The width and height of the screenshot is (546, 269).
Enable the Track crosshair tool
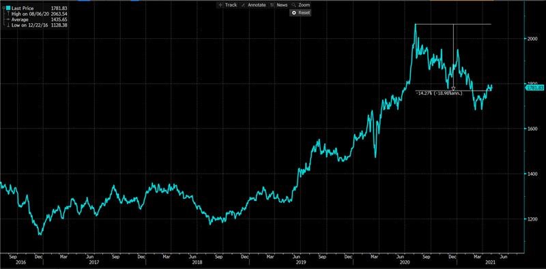(227, 5)
